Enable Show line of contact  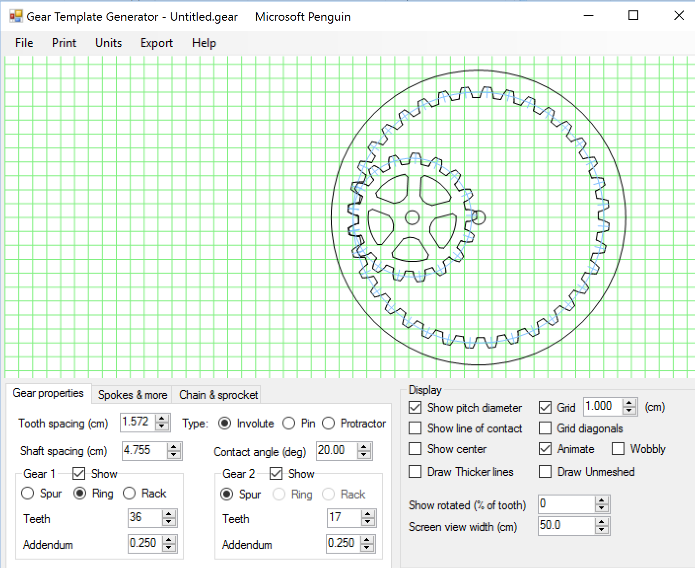(x=416, y=428)
